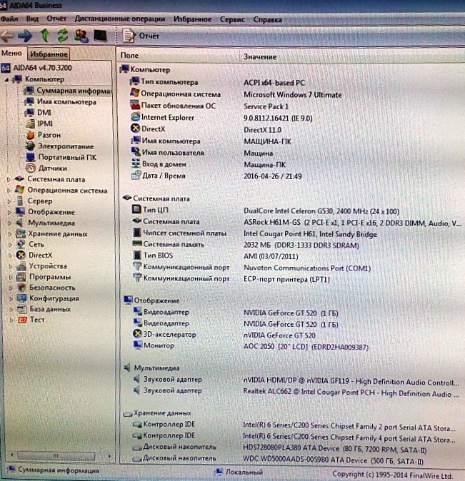
Task: Click the Back arrow toolbar icon
Action: pos(7,36)
